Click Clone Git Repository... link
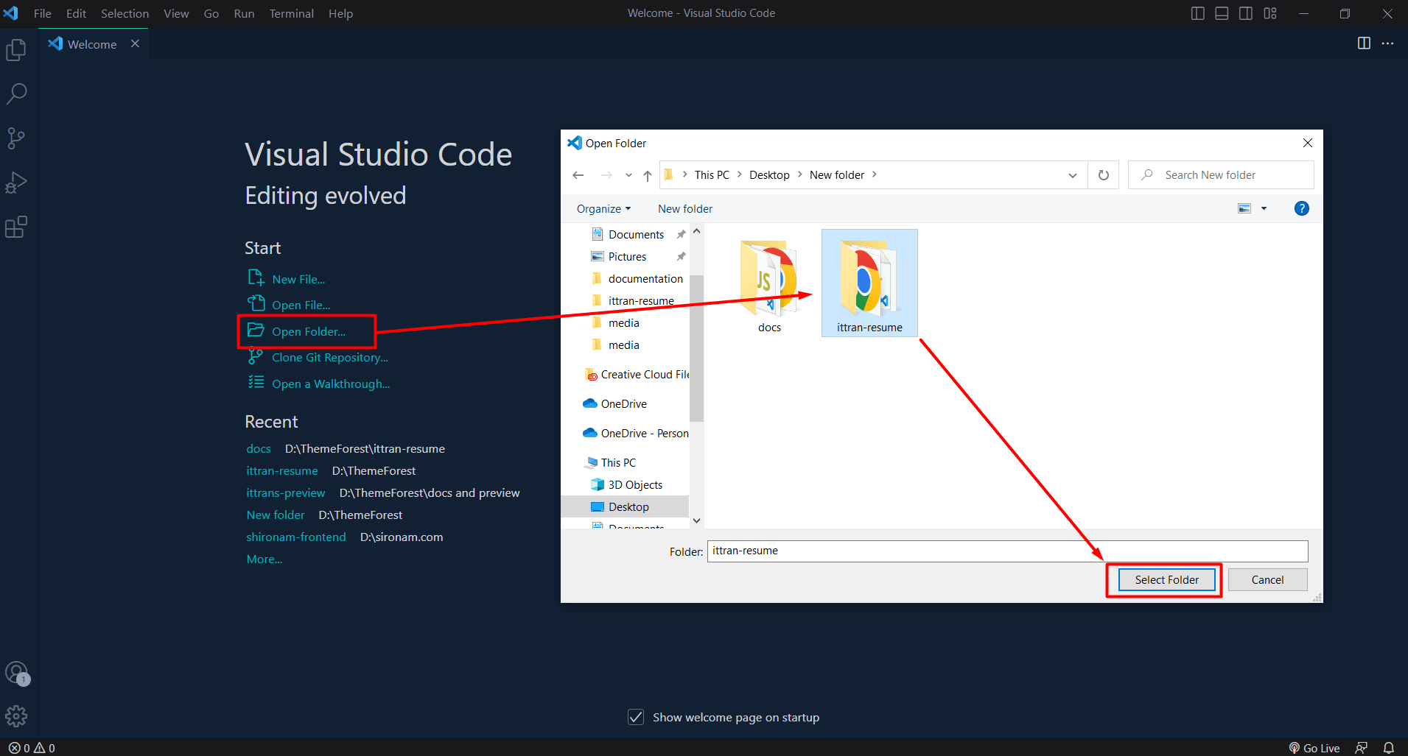1408x756 pixels. point(329,357)
